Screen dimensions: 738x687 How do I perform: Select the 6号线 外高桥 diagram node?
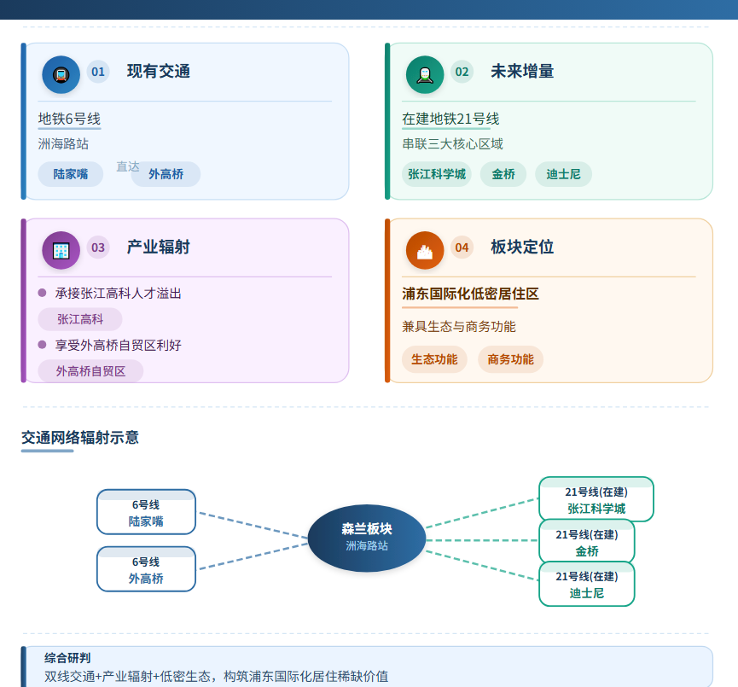tap(146, 569)
